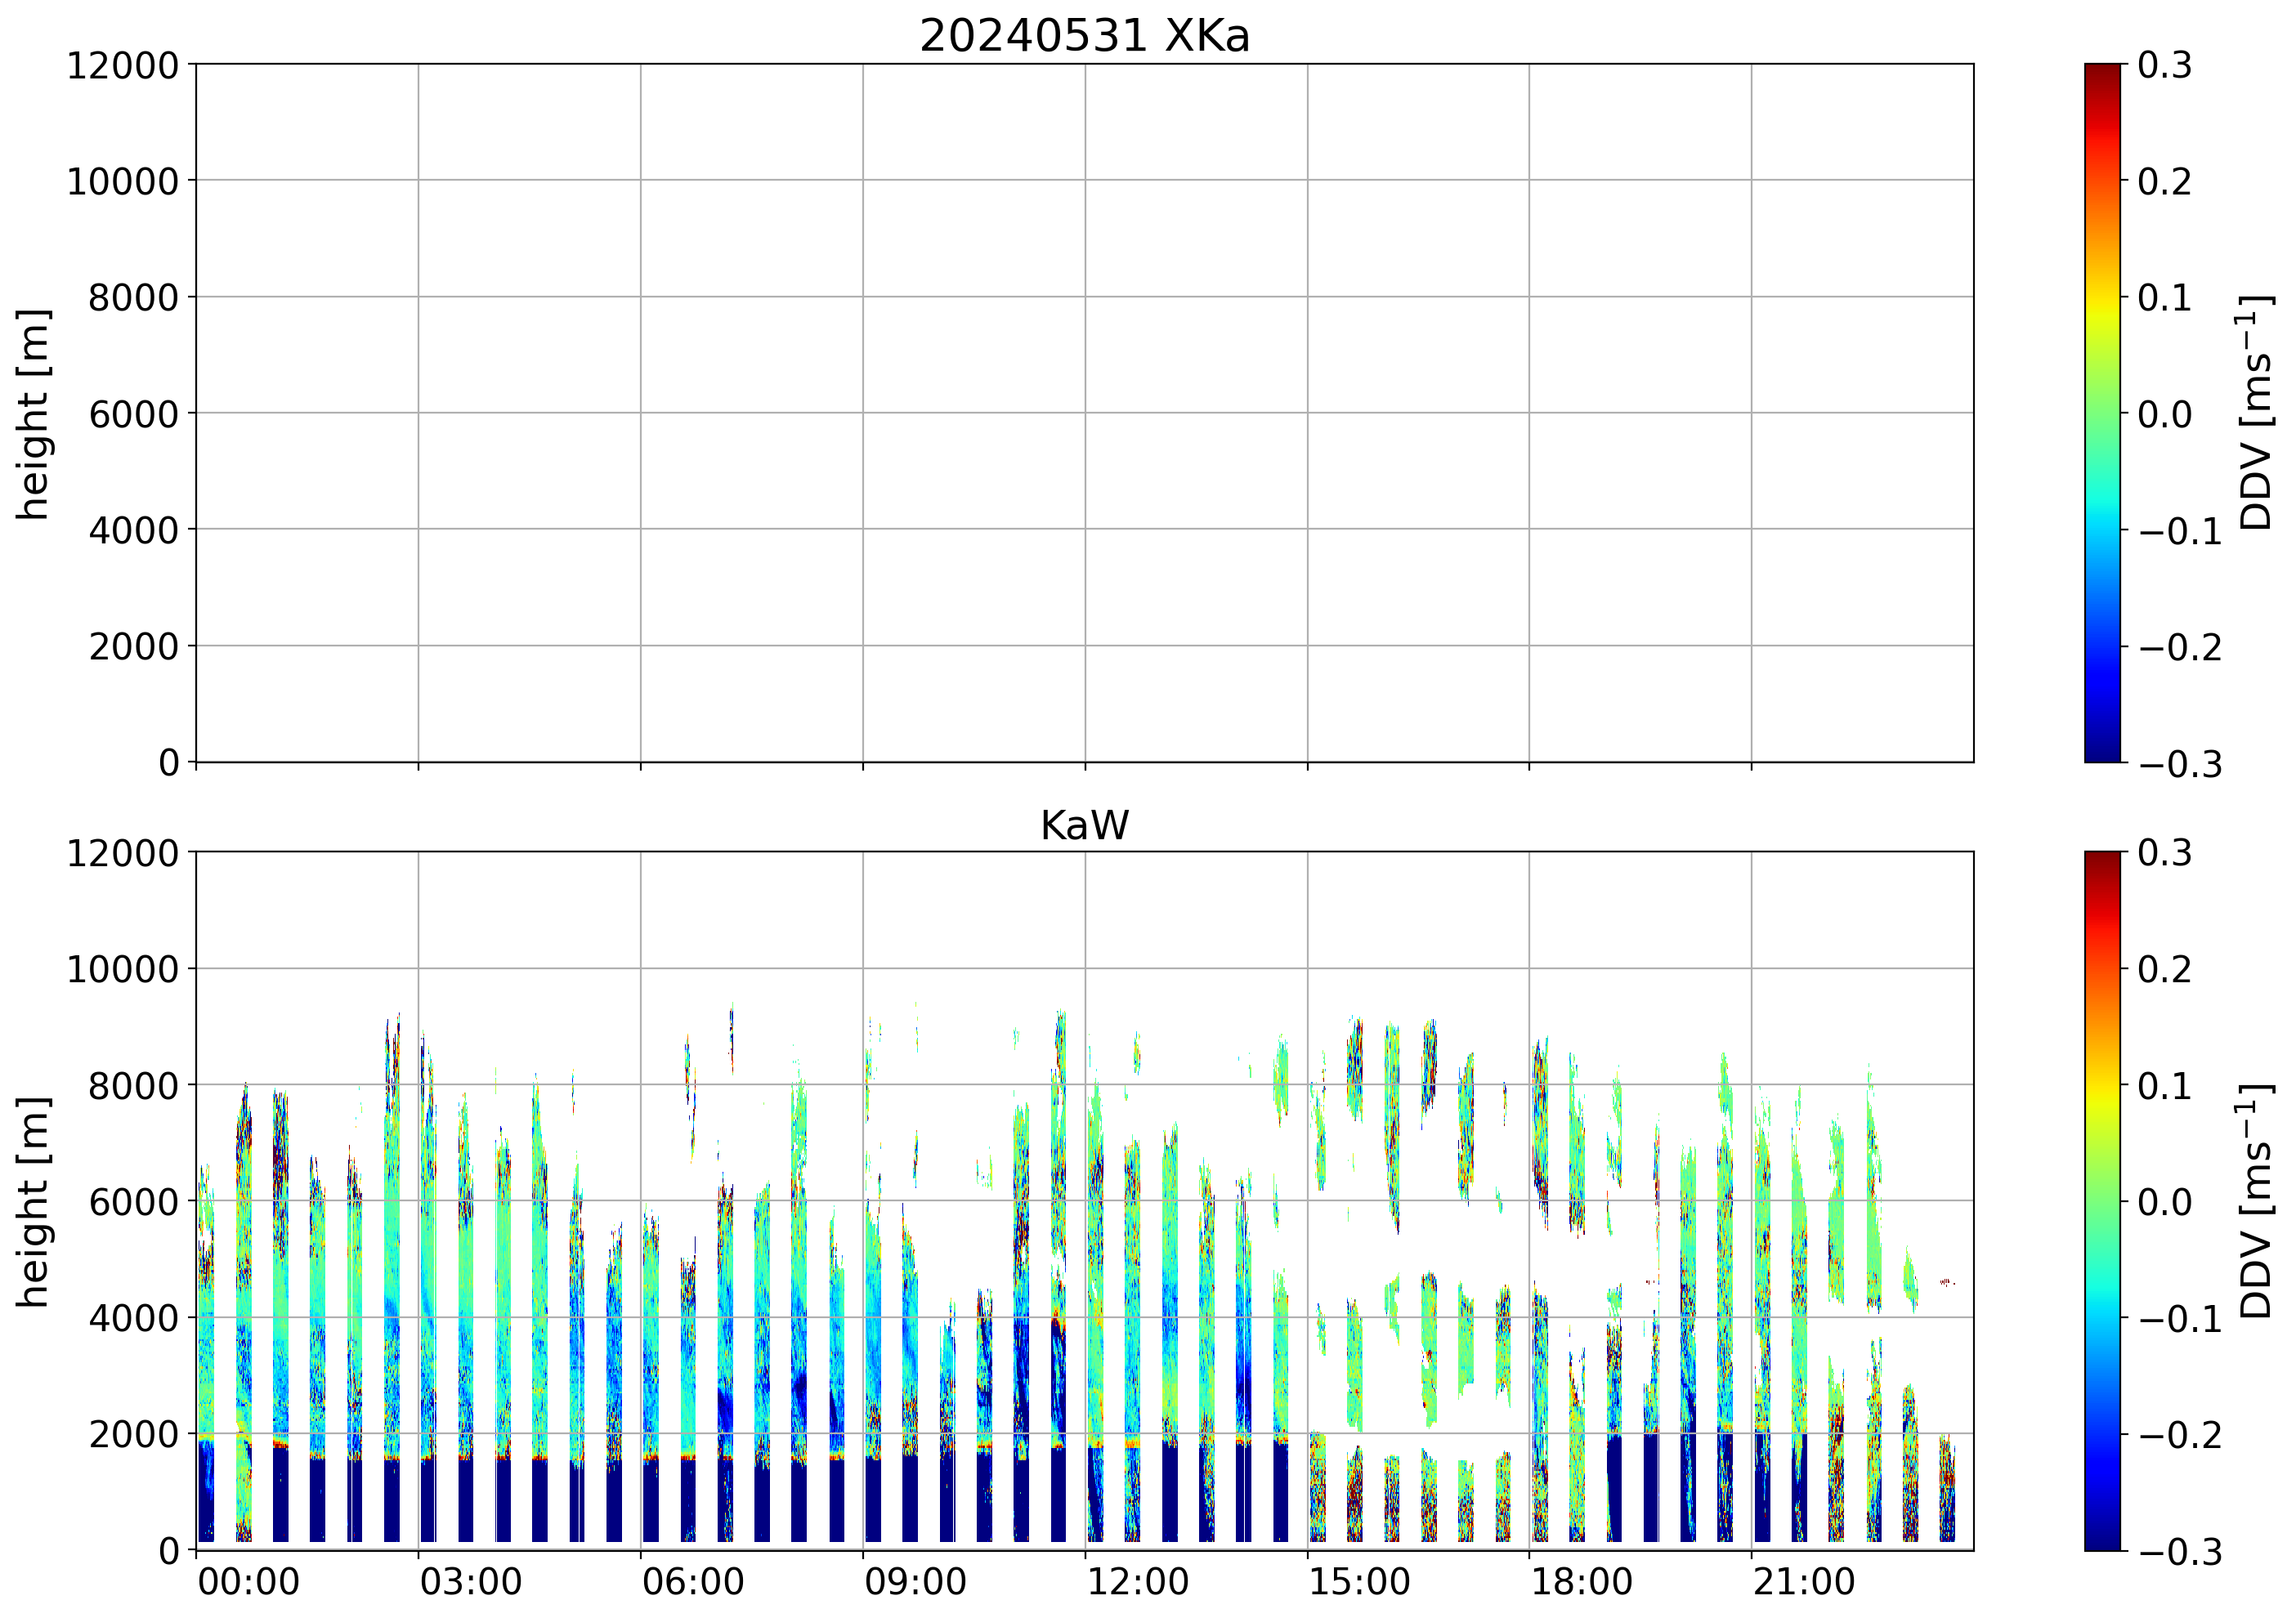Click the '06:00' time tick label
The width and height of the screenshot is (2296, 1618).
(x=693, y=1583)
